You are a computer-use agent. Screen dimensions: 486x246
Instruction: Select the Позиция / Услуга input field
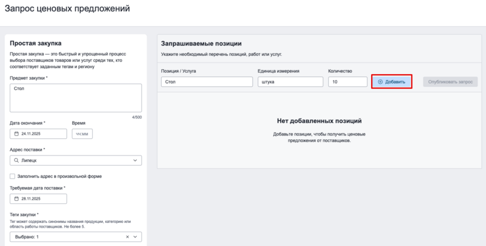207,81
